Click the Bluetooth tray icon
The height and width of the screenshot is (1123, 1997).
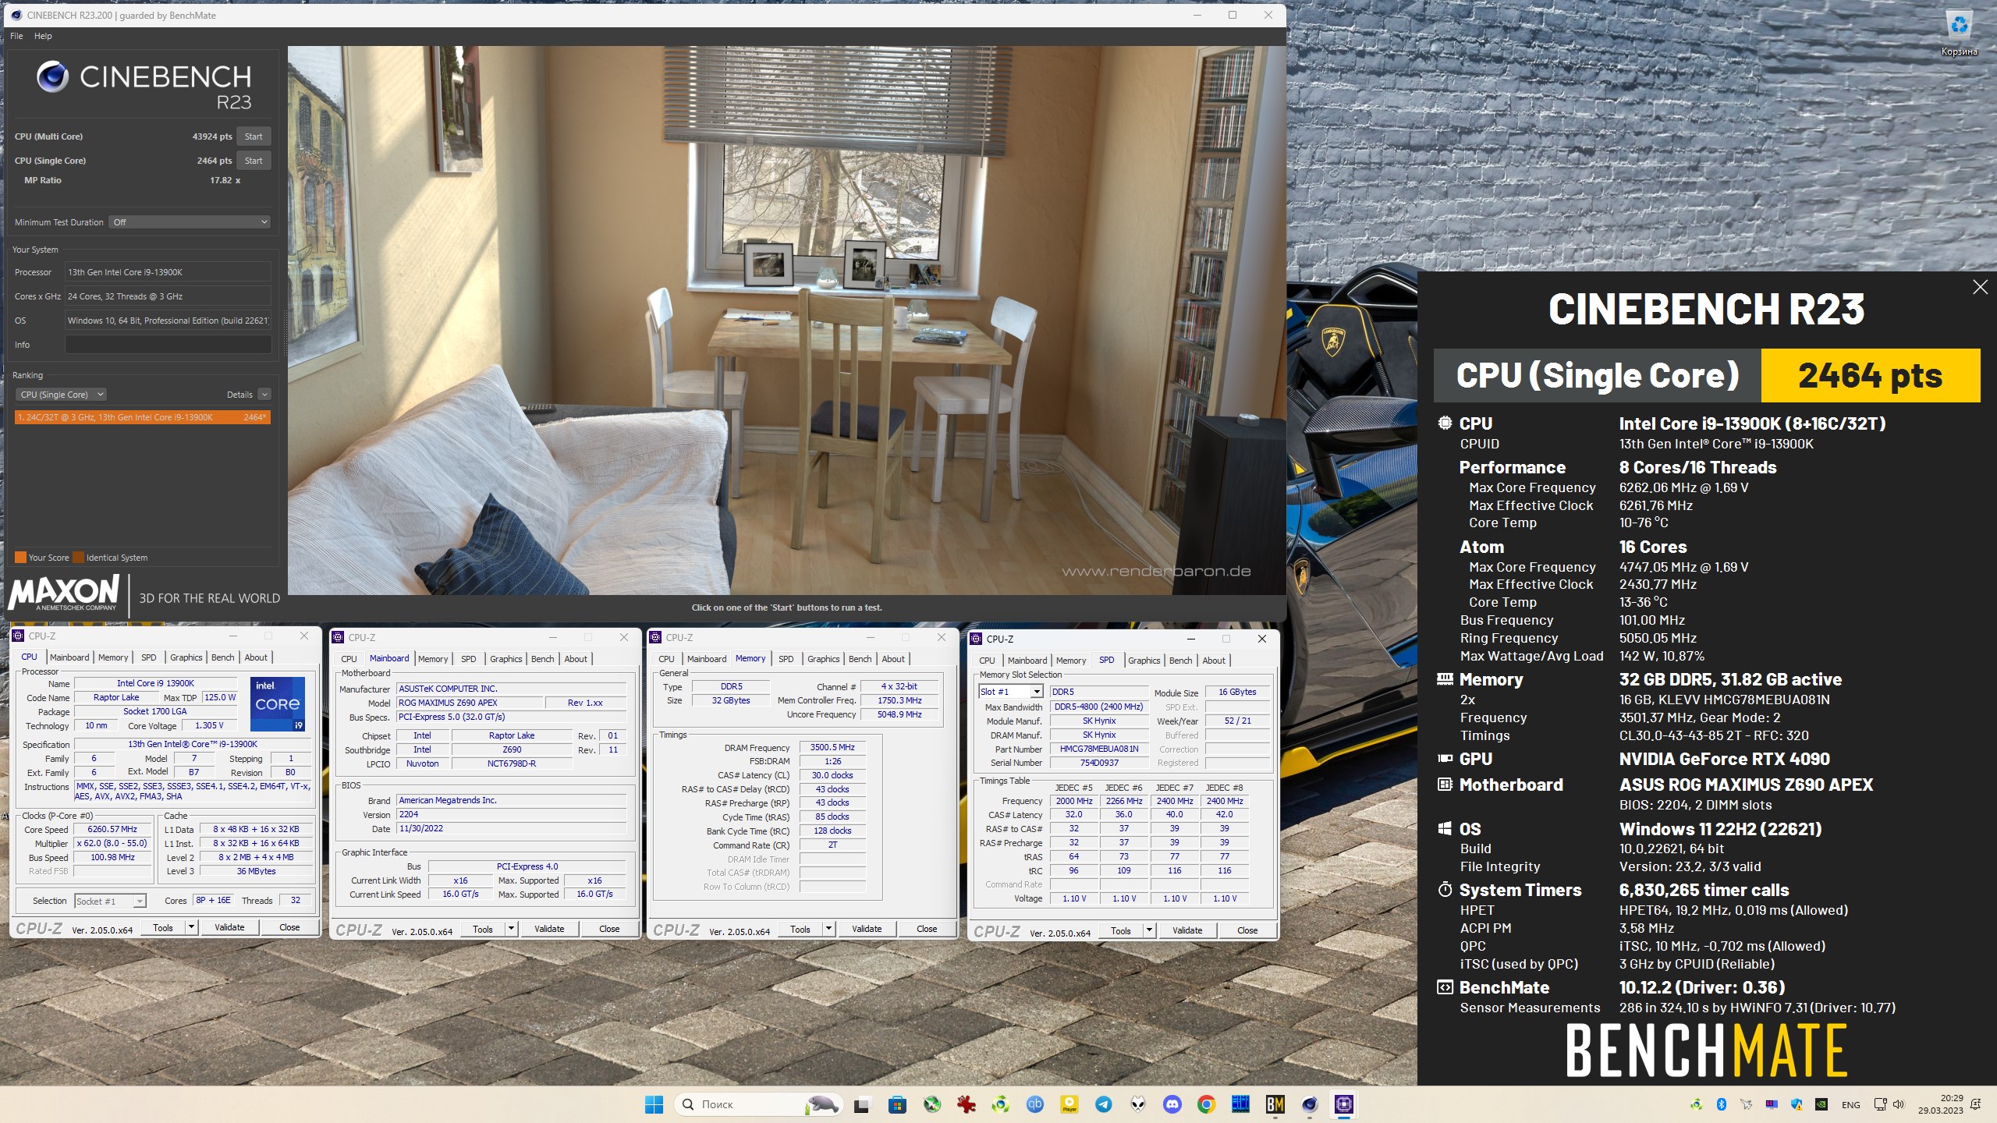[1722, 1104]
